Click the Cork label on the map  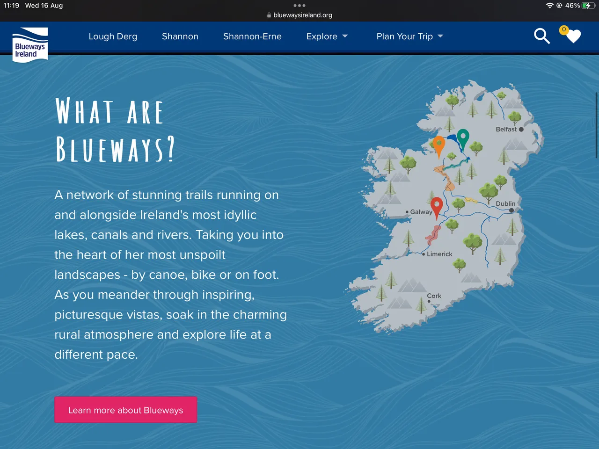tap(434, 296)
